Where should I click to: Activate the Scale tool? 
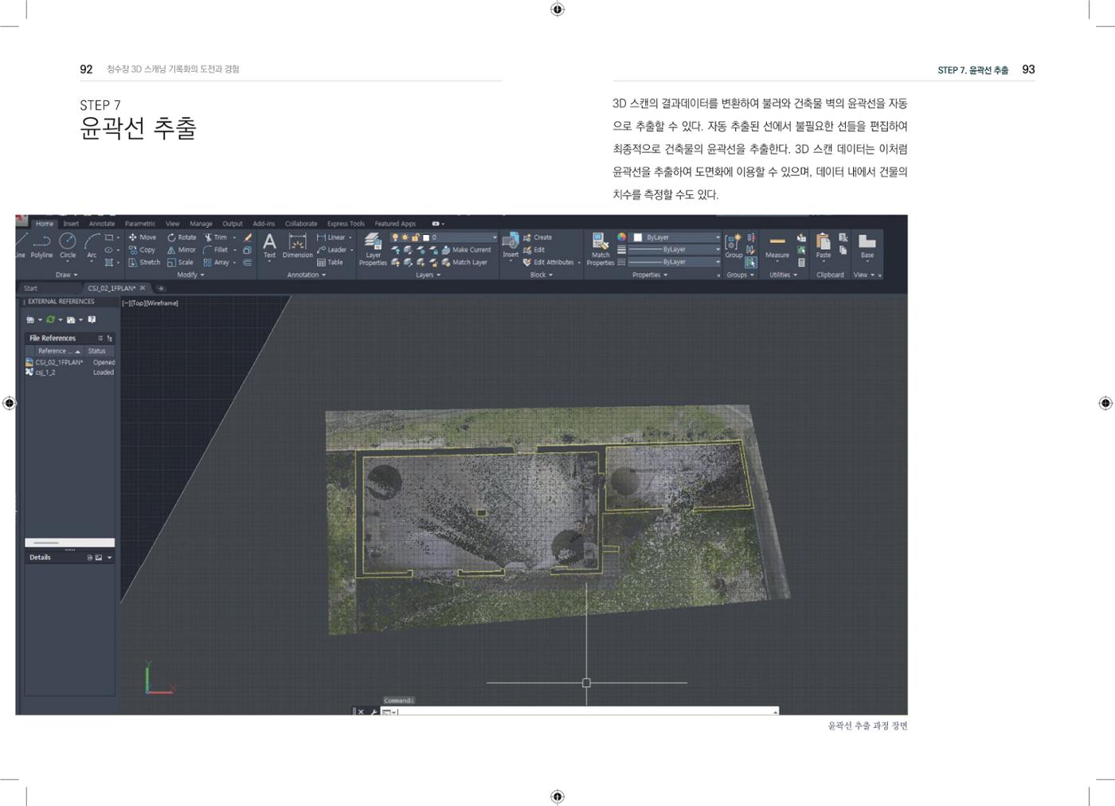[x=180, y=262]
